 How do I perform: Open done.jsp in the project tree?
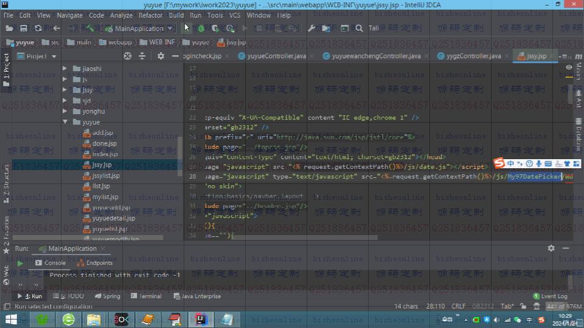(x=104, y=143)
